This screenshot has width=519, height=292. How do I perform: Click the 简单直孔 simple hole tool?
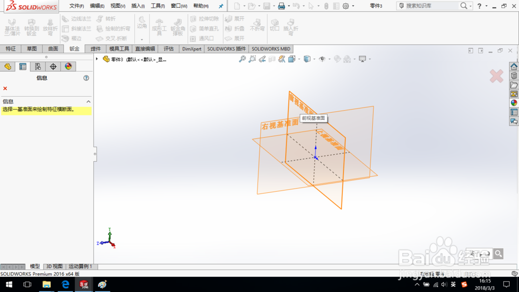(x=204, y=29)
